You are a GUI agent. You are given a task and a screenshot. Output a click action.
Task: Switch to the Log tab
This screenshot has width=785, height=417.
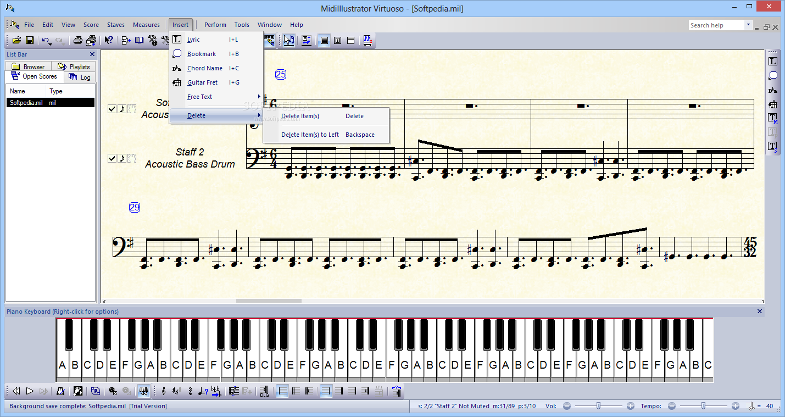coord(80,77)
